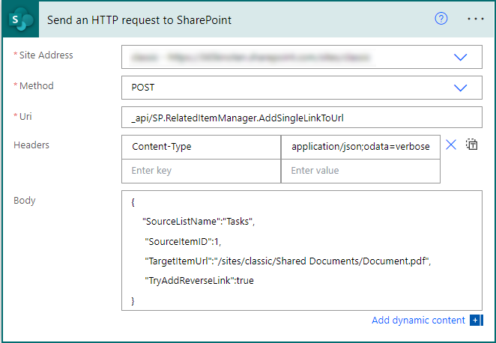Click the Body JSON text area

tap(302, 250)
